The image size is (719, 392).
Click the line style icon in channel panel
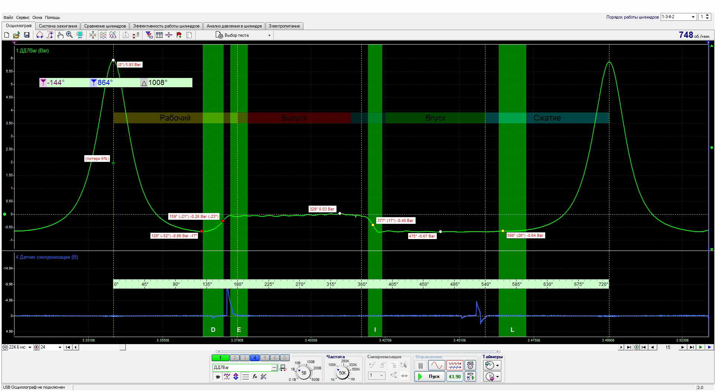[x=245, y=376]
